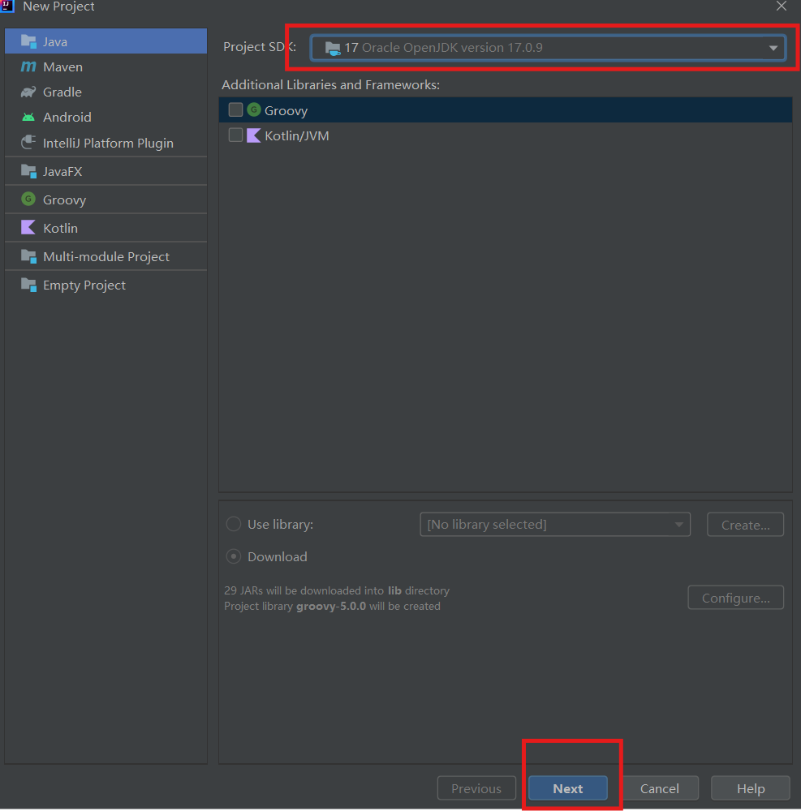Open the Project SDK dropdown arrow
The image size is (801, 811).
(773, 48)
